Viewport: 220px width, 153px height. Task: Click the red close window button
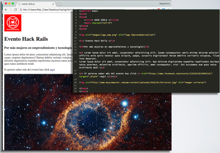(6, 4)
